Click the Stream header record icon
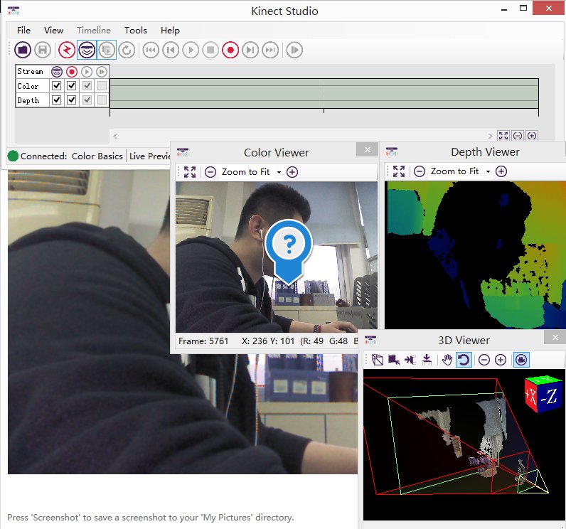Viewport: 566px width, 529px height. [72, 72]
